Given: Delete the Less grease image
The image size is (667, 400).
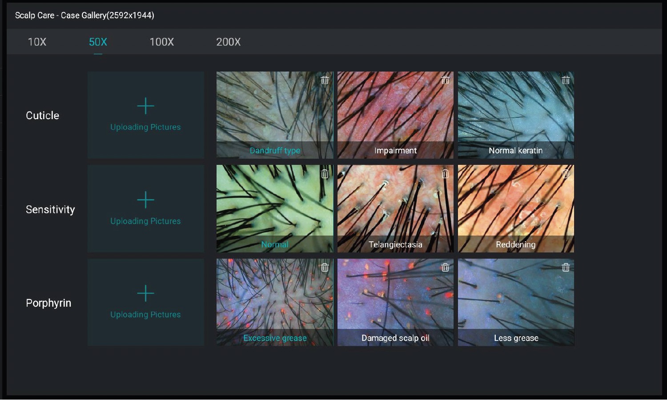Looking at the screenshot, I should click(x=566, y=268).
